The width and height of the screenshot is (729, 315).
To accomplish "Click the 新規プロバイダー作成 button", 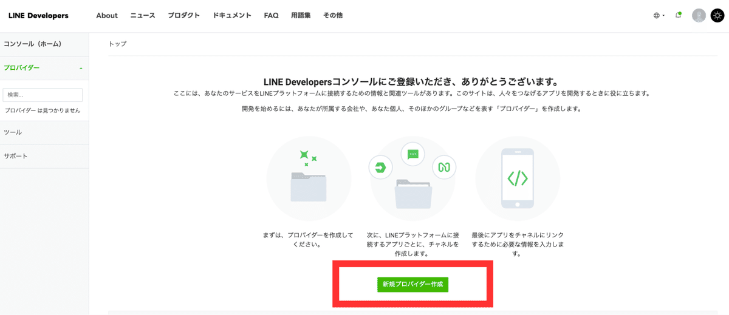I will coord(412,285).
